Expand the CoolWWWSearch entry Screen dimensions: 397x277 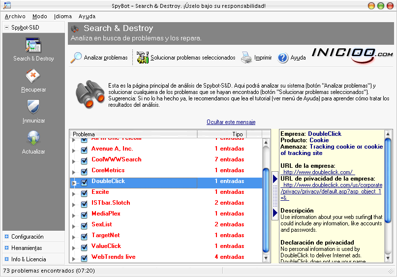[74, 161]
